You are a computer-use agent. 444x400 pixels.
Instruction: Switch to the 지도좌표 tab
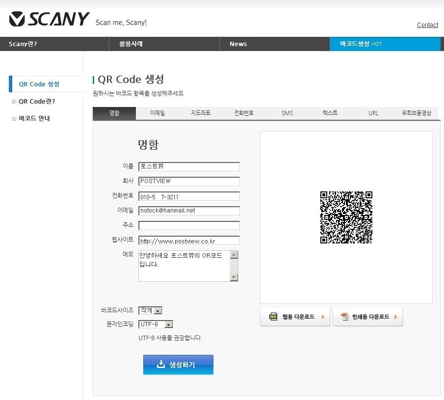click(201, 113)
